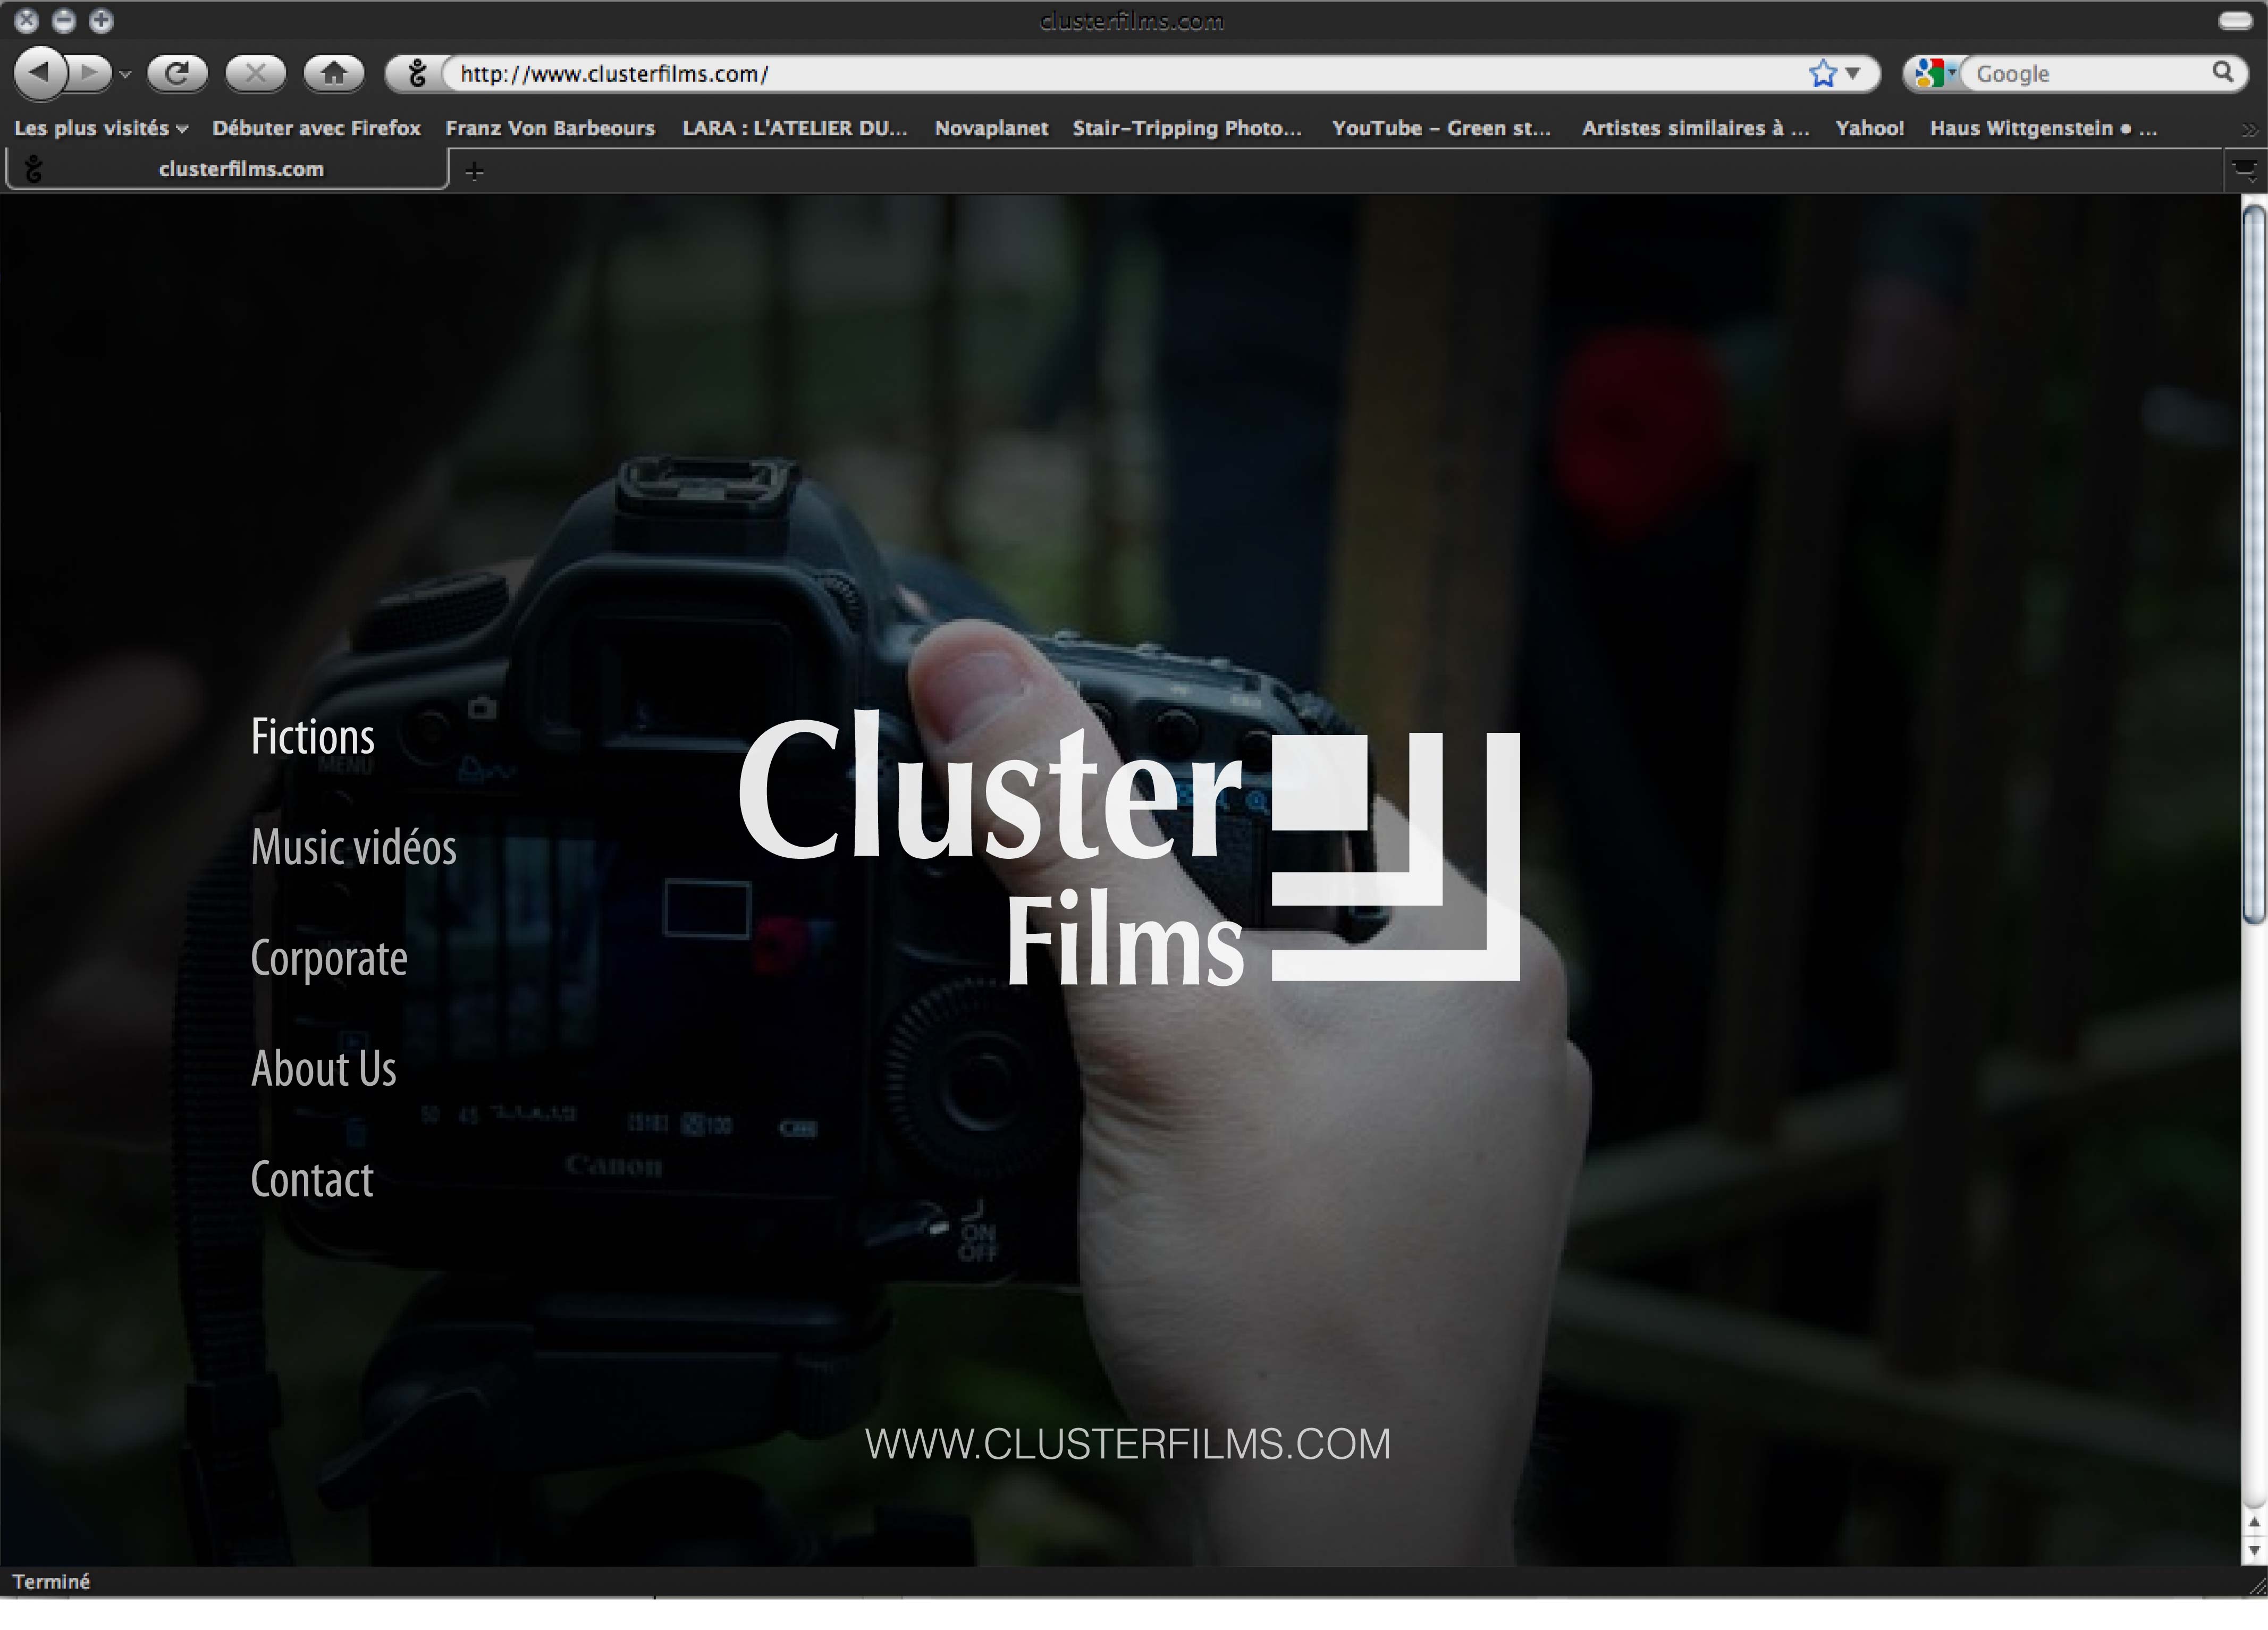The height and width of the screenshot is (1630, 2268).
Task: Expand the back/forward history dropdown arrow
Action: pyautogui.click(x=125, y=74)
